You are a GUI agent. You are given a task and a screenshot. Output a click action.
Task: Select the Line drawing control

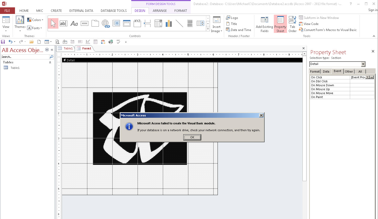180,23
